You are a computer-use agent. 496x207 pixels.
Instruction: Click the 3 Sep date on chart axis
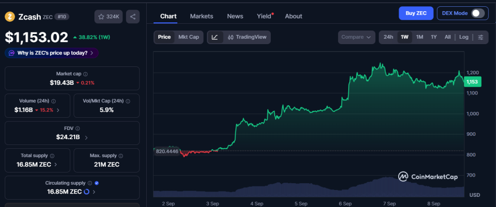pyautogui.click(x=213, y=204)
